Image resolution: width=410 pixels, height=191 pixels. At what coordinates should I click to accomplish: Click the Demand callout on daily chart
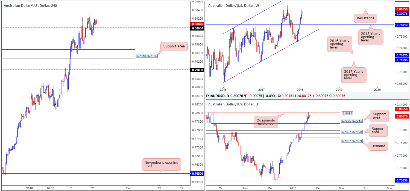click(x=378, y=146)
